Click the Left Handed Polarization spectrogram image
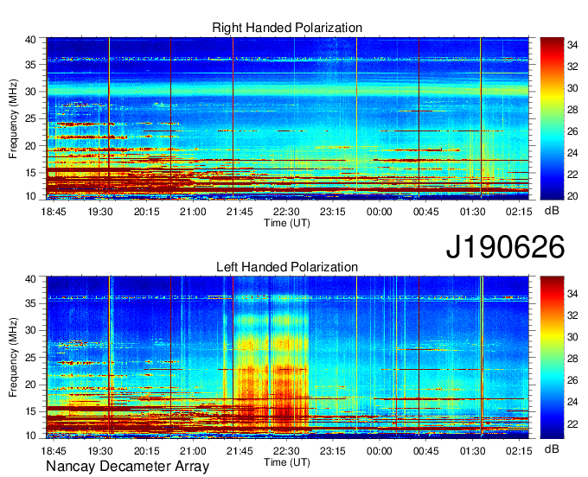Viewport: 588px width, 477px height. coord(287,358)
